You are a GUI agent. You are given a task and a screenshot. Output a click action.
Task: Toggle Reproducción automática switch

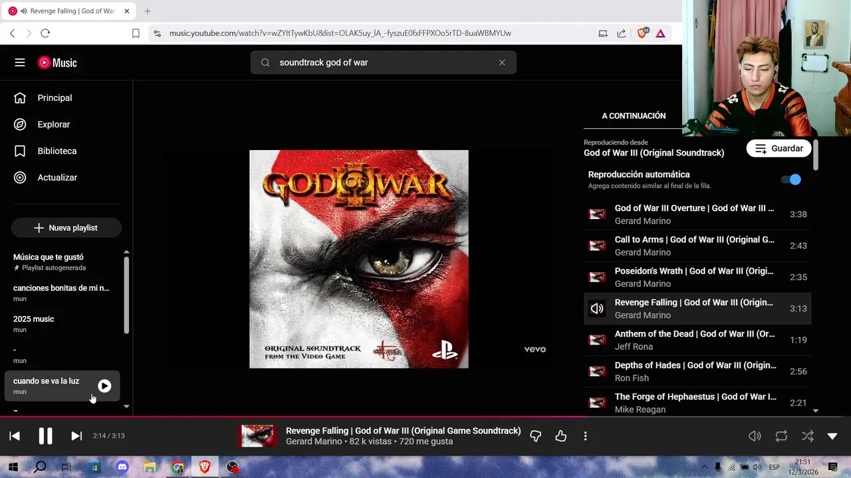(791, 179)
